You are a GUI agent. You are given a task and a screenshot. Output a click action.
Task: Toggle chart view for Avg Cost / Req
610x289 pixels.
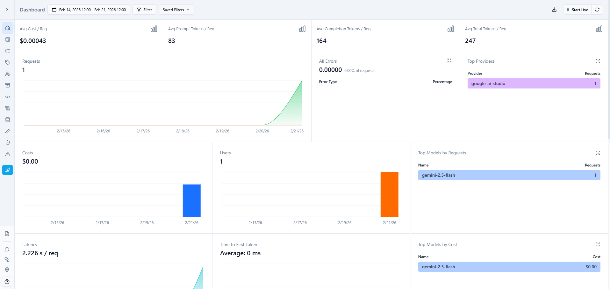point(154,29)
